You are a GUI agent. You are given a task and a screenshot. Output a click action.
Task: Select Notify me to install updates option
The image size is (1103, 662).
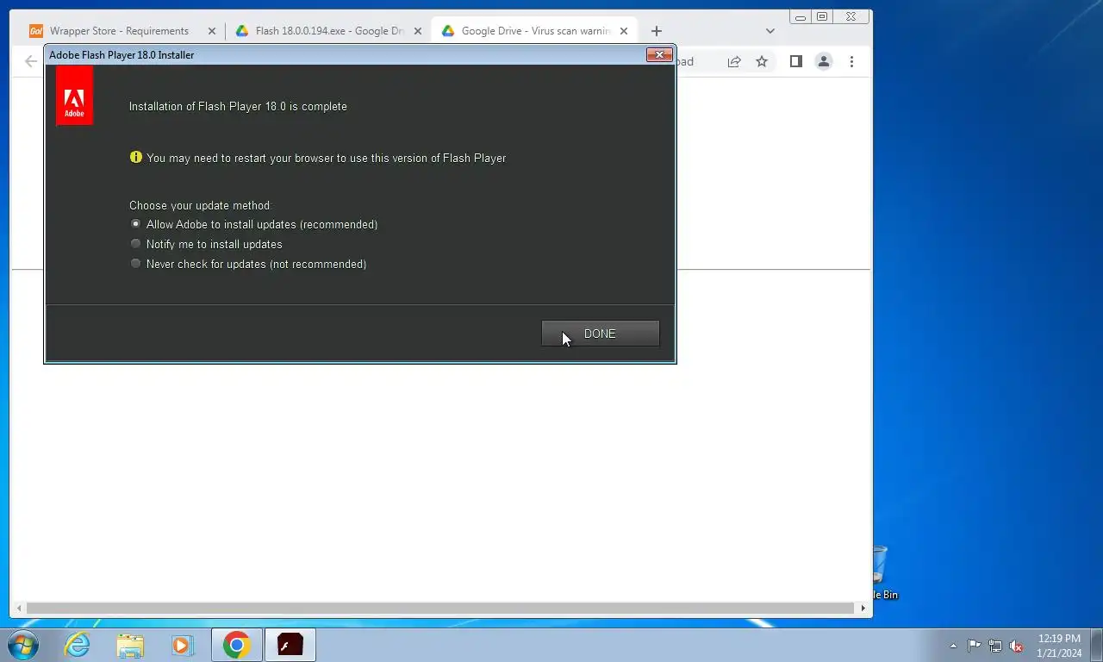click(206, 244)
